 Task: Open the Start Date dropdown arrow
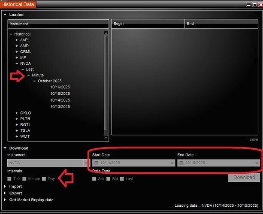pyautogui.click(x=172, y=163)
